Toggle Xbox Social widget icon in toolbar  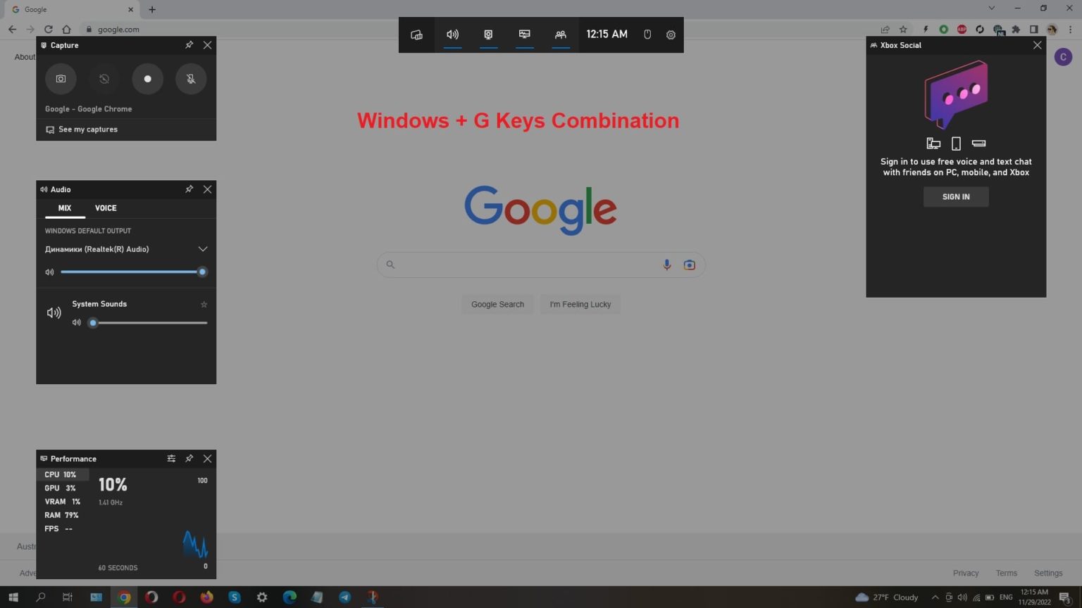(560, 34)
